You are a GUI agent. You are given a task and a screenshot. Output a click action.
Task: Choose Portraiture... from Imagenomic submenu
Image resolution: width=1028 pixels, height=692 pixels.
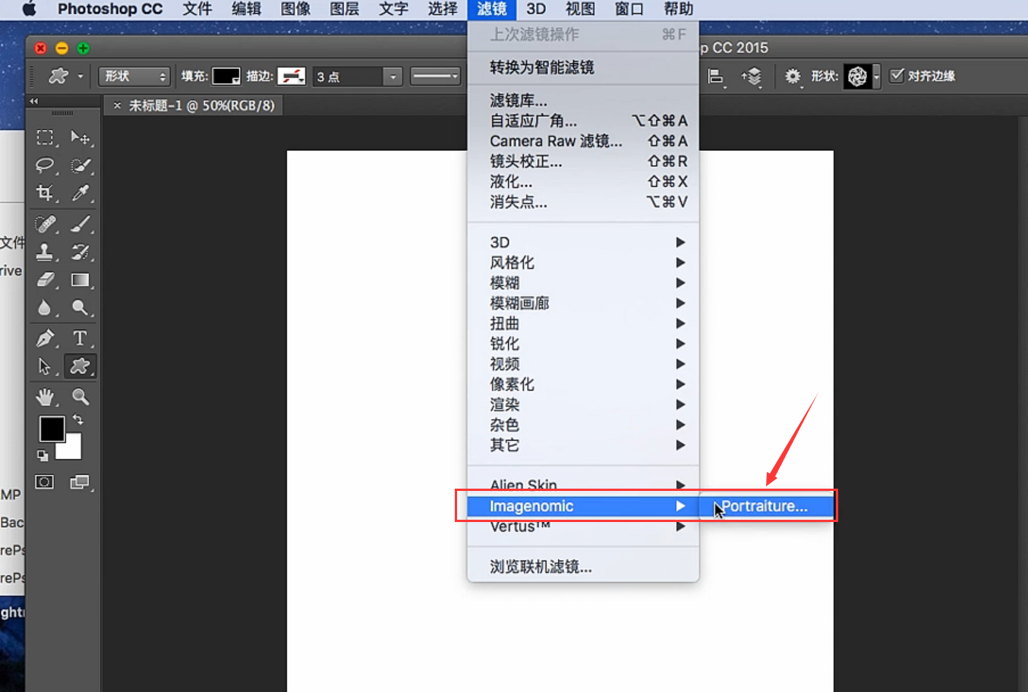[766, 506]
